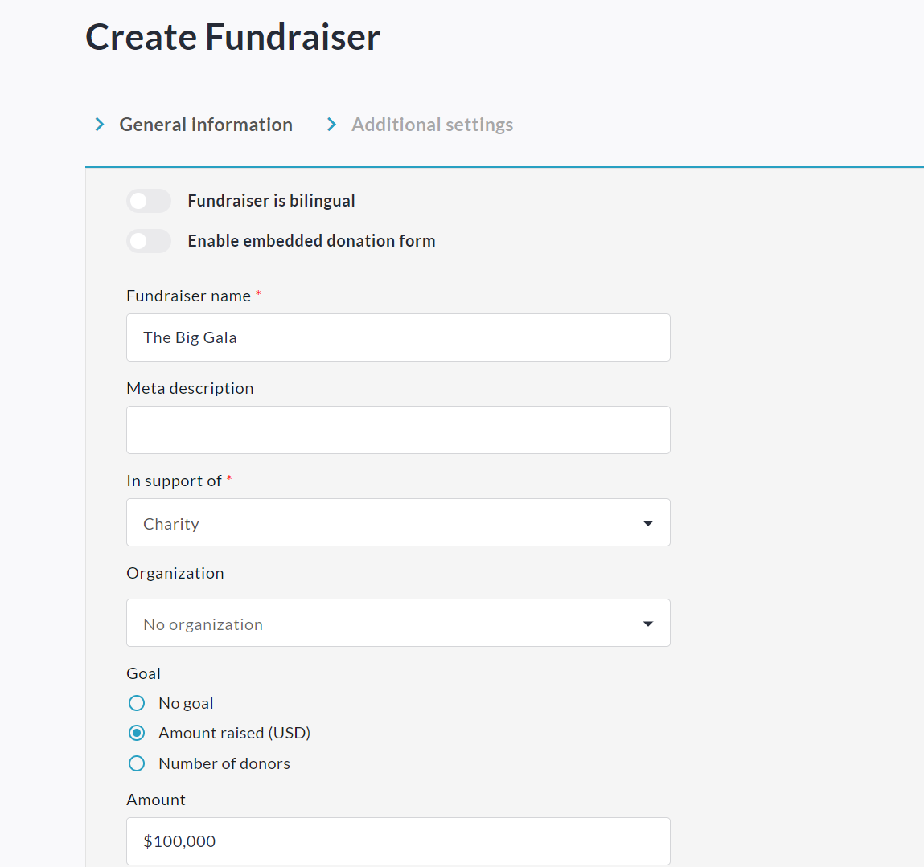The image size is (924, 867).
Task: Click the chevron icon beside General information
Action: (x=100, y=125)
